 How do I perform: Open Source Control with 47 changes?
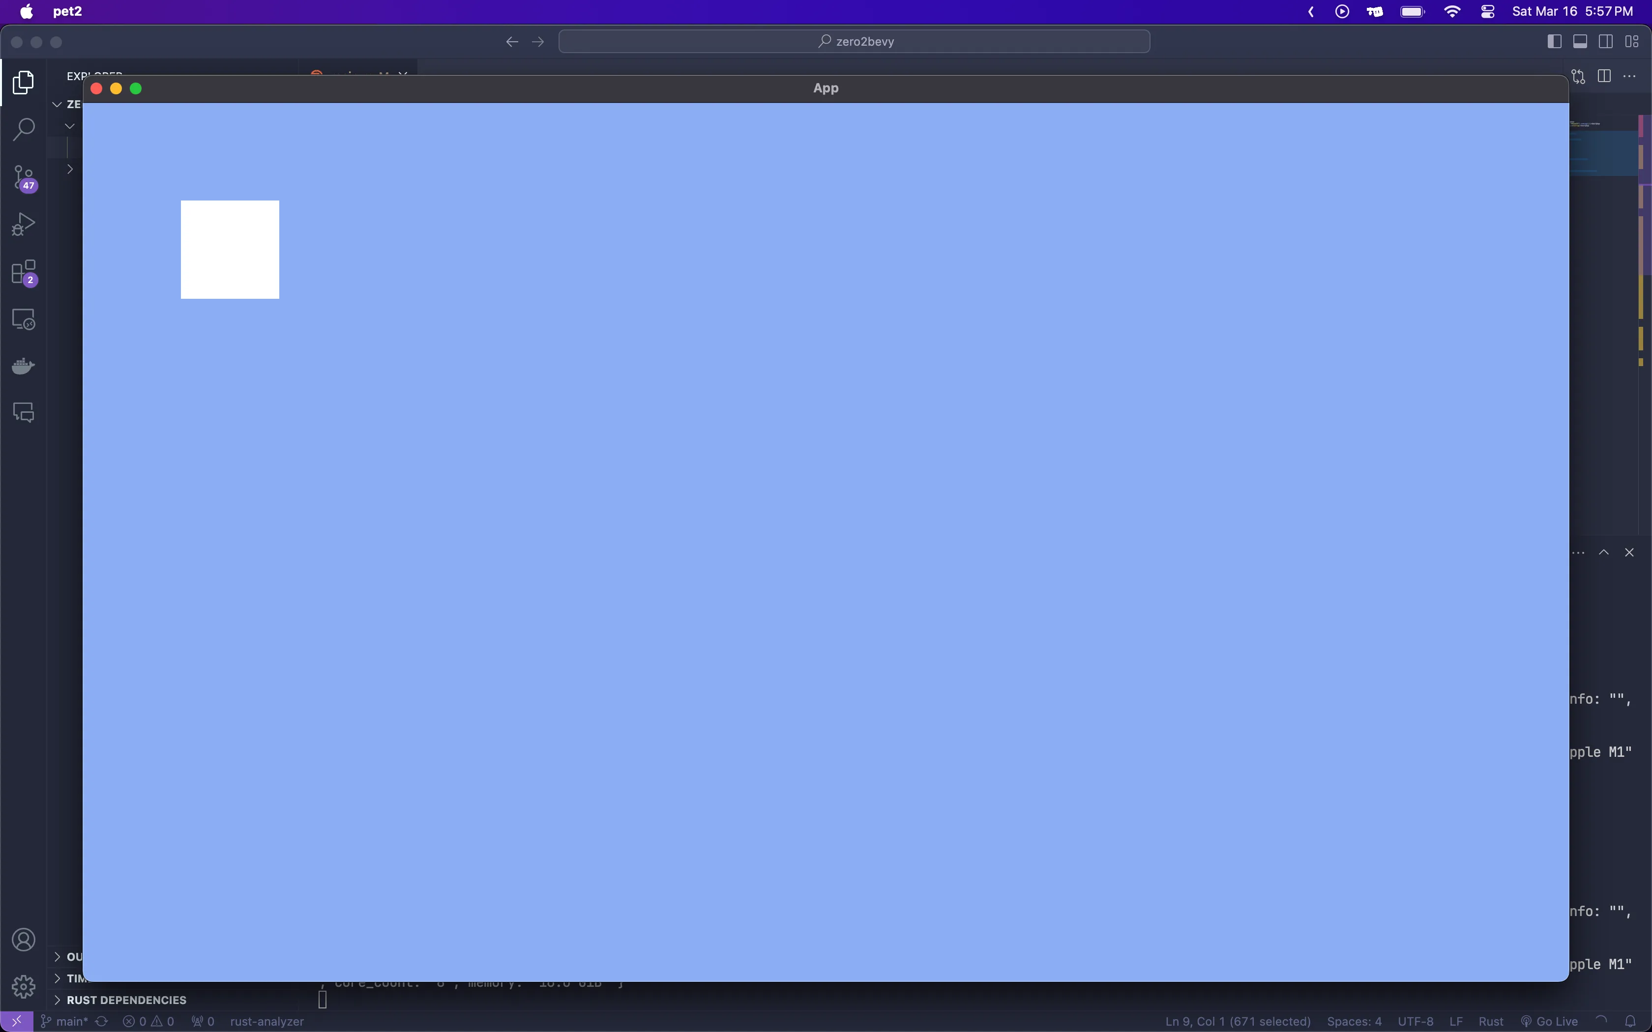(23, 178)
